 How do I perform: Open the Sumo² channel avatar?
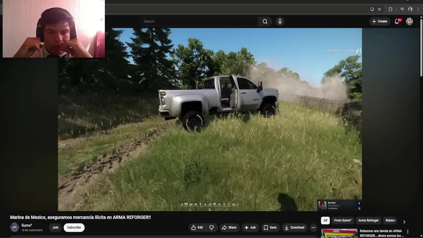pyautogui.click(x=15, y=227)
